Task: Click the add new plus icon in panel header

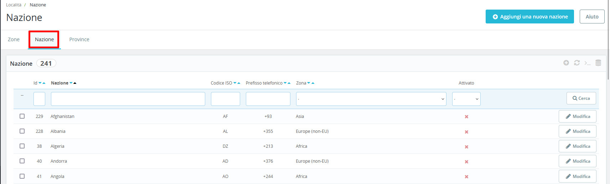Action: [x=566, y=63]
